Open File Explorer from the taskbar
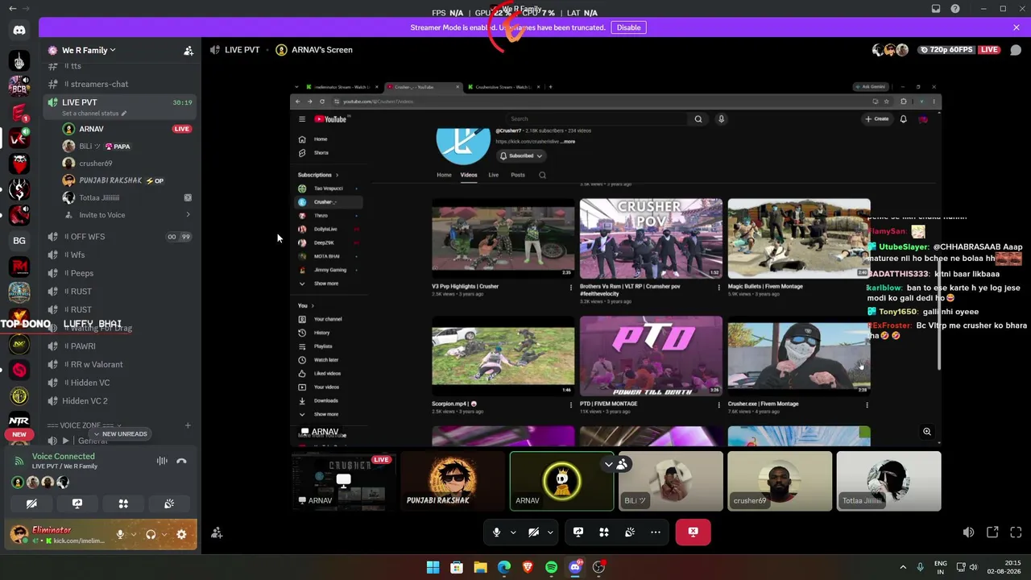The image size is (1031, 580). pyautogui.click(x=480, y=567)
